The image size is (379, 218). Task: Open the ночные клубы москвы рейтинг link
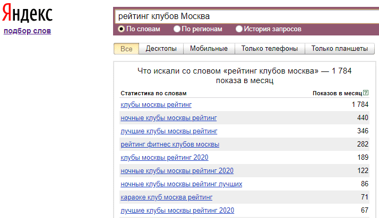click(168, 118)
